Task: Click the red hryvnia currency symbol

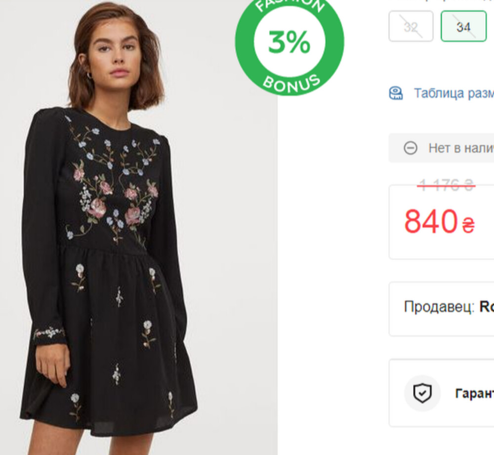Action: pyautogui.click(x=468, y=225)
